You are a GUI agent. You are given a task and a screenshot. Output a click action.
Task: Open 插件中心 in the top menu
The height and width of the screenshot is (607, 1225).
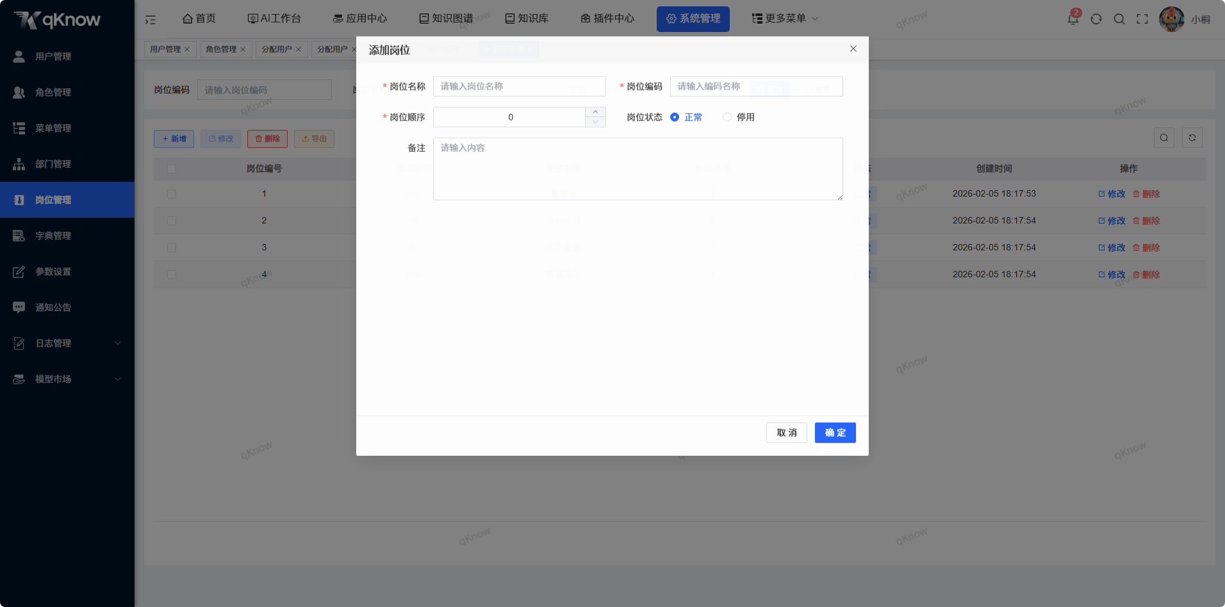(607, 19)
